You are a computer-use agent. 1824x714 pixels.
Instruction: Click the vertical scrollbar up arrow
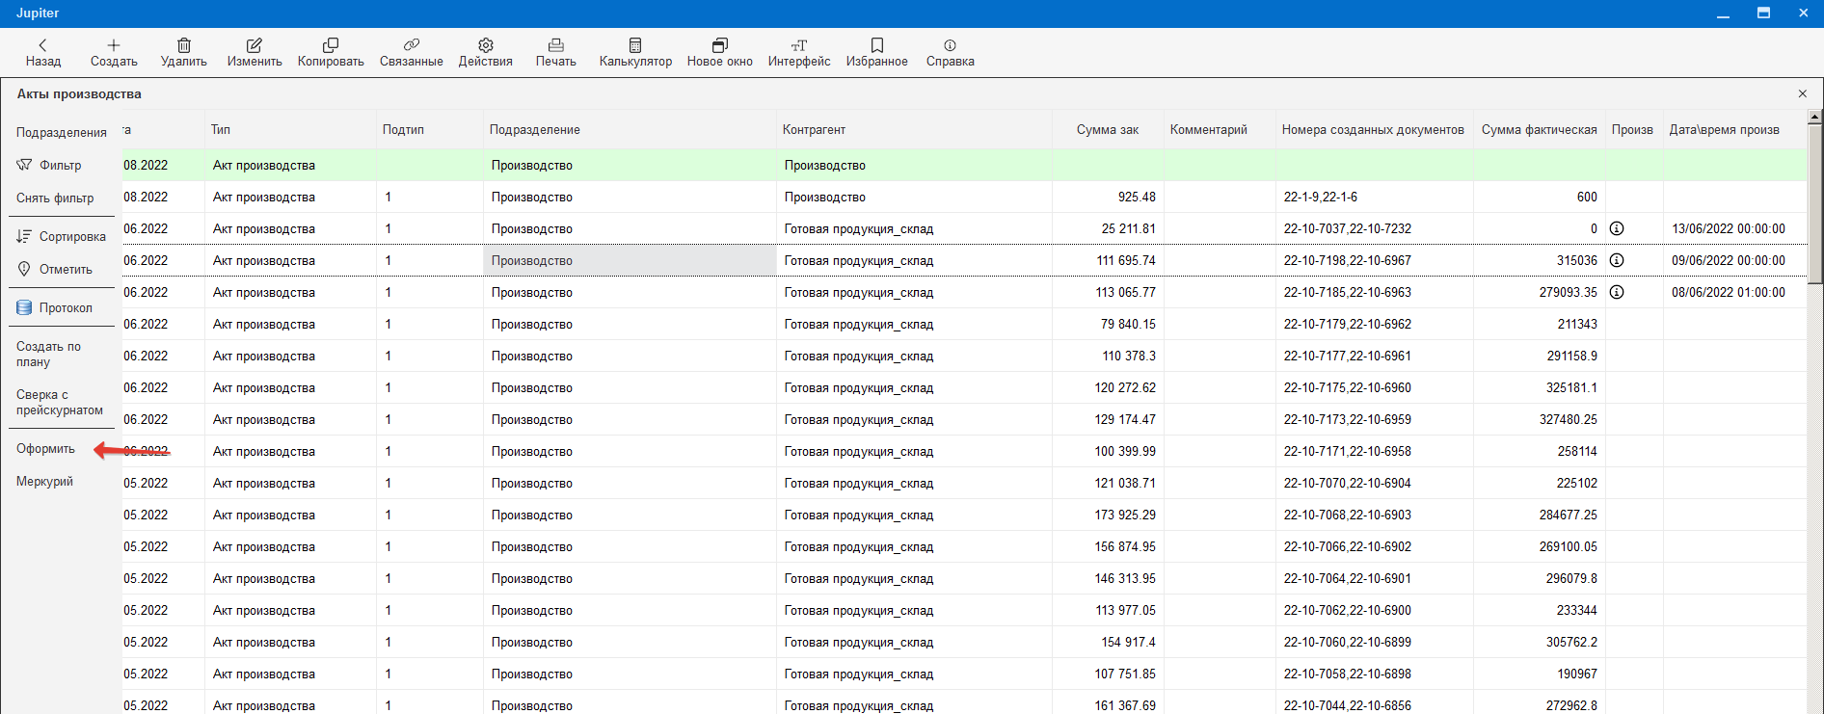click(1815, 117)
